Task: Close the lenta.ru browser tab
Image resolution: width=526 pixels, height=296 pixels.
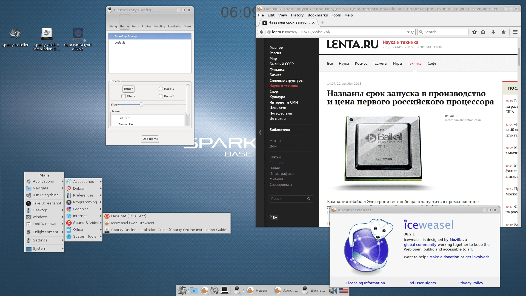Action: [313, 23]
